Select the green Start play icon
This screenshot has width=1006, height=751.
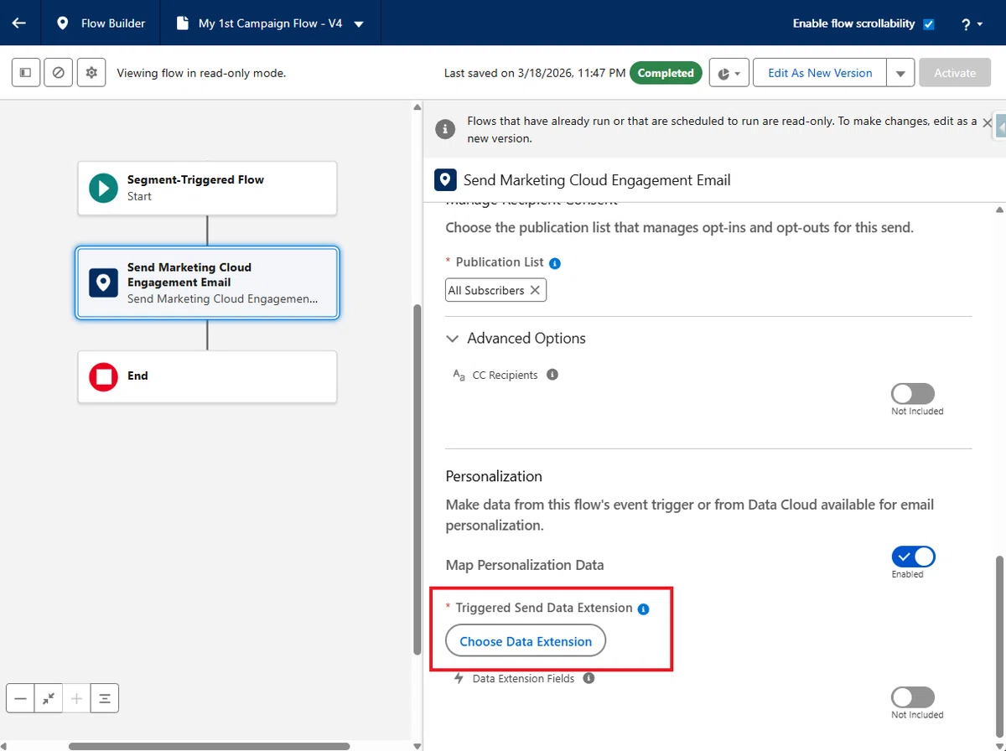104,188
